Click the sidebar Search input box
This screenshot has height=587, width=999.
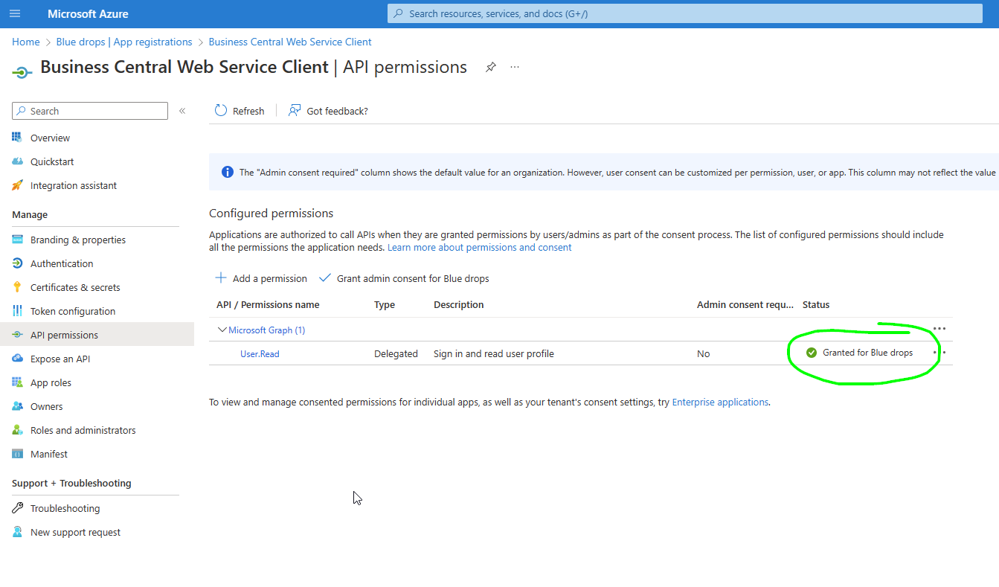coord(90,111)
